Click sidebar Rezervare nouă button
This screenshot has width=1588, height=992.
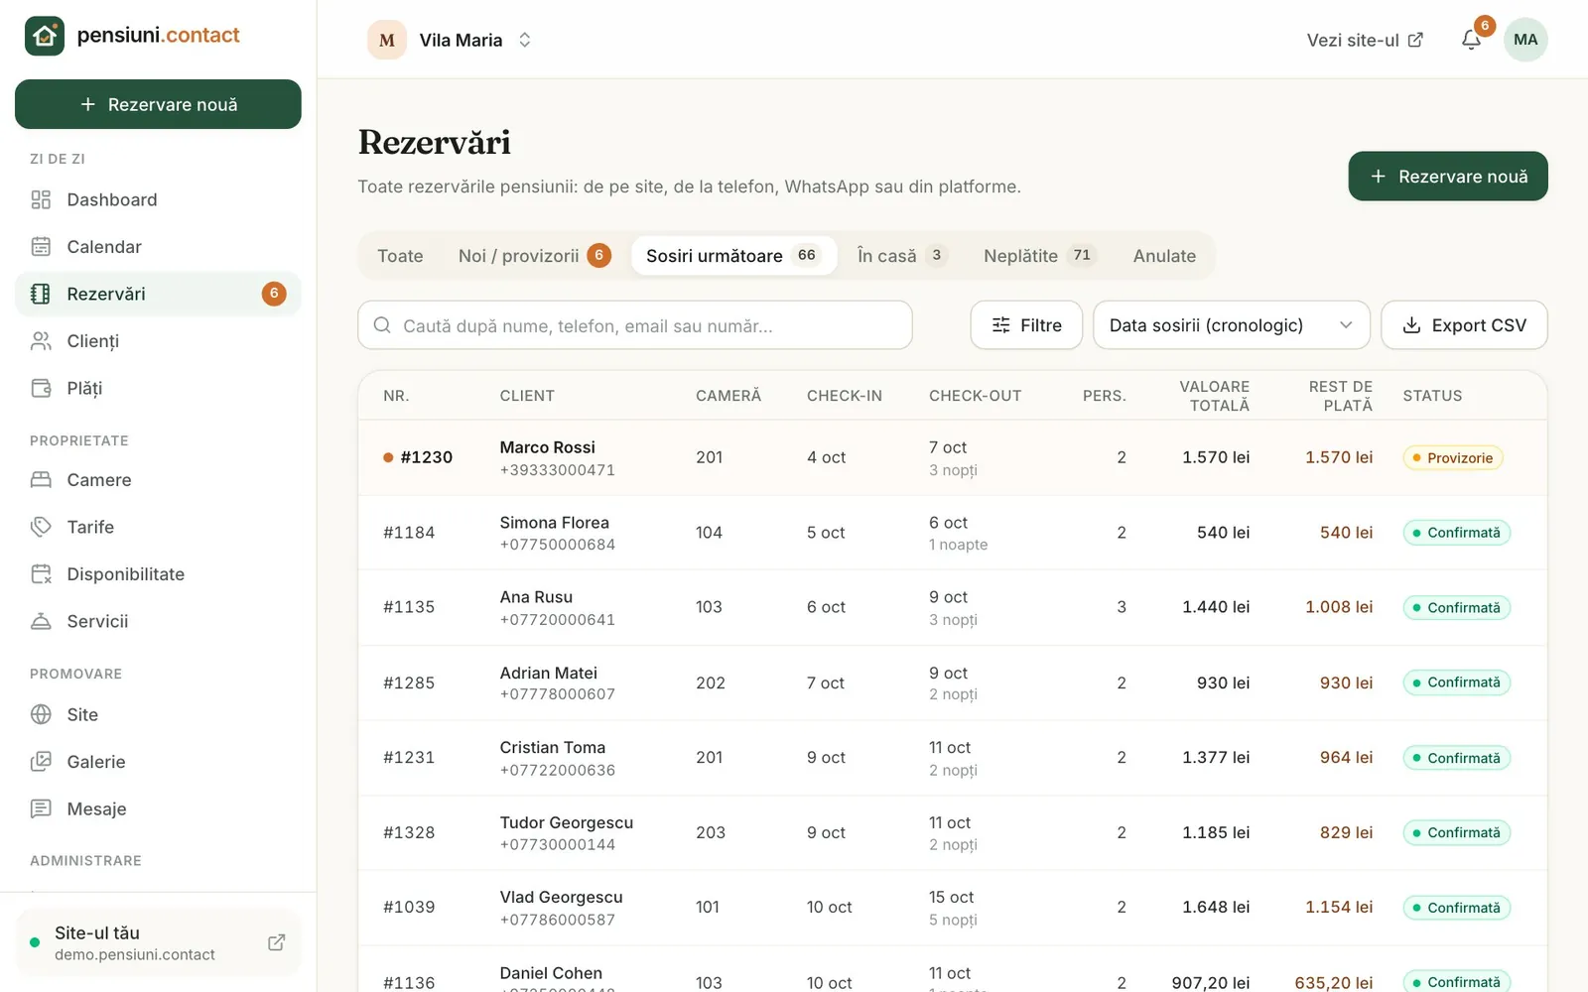(x=158, y=104)
